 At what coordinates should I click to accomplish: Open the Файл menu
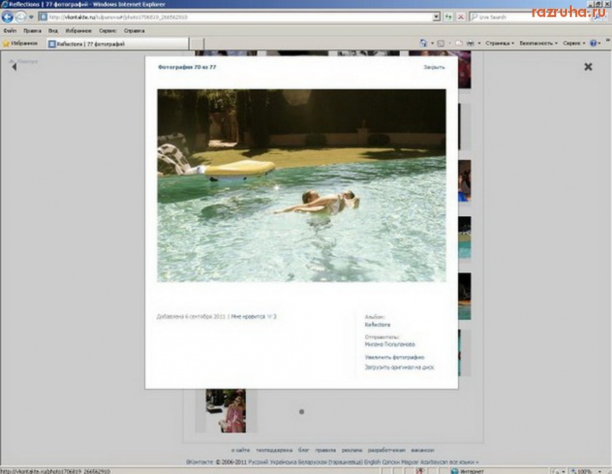[x=10, y=31]
